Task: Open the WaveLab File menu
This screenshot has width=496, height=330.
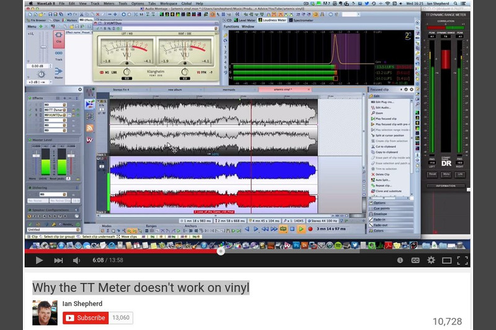Action: [61, 4]
